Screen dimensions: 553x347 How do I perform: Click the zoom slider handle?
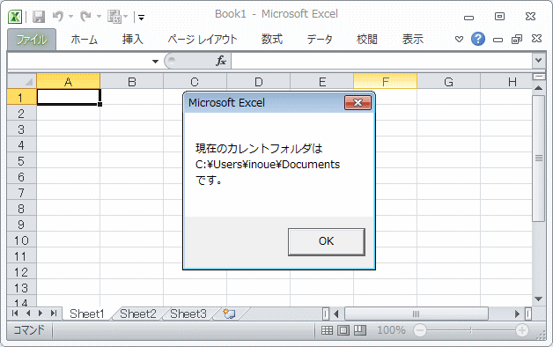click(x=470, y=330)
